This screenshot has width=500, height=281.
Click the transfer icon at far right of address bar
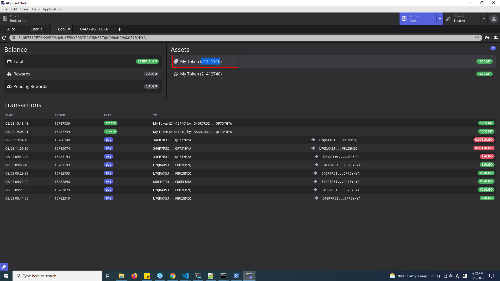pos(496,38)
